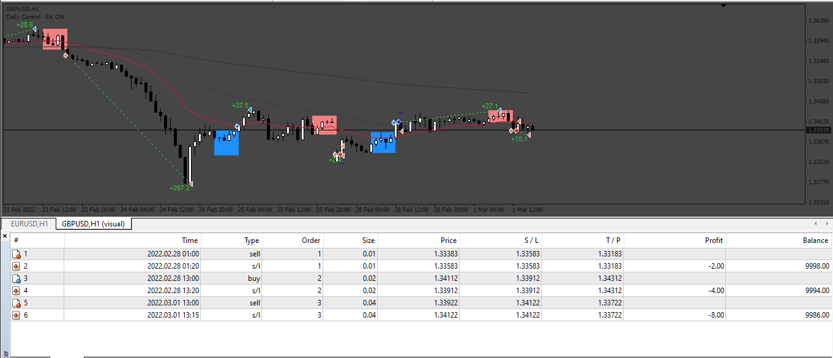
Task: Sort results by the T / P column header
Action: 583,241
